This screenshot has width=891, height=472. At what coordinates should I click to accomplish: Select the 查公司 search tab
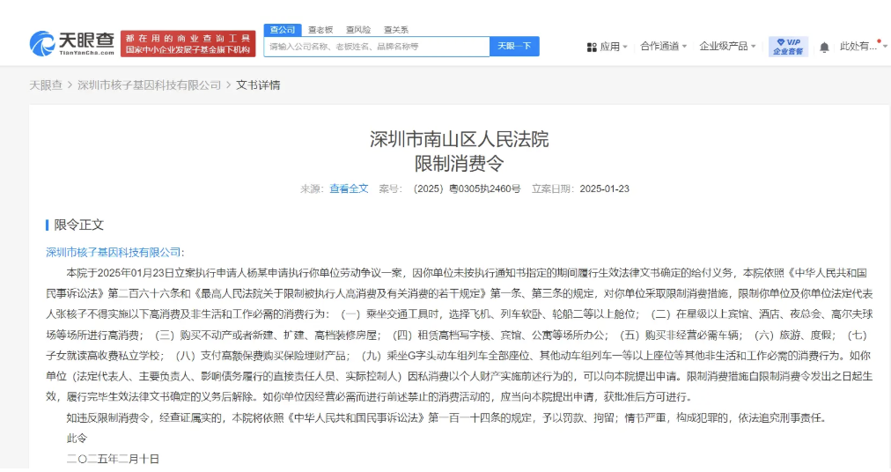(283, 30)
